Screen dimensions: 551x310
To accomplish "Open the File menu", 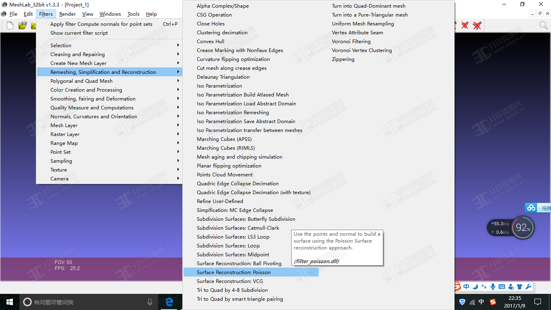I will tap(13, 14).
